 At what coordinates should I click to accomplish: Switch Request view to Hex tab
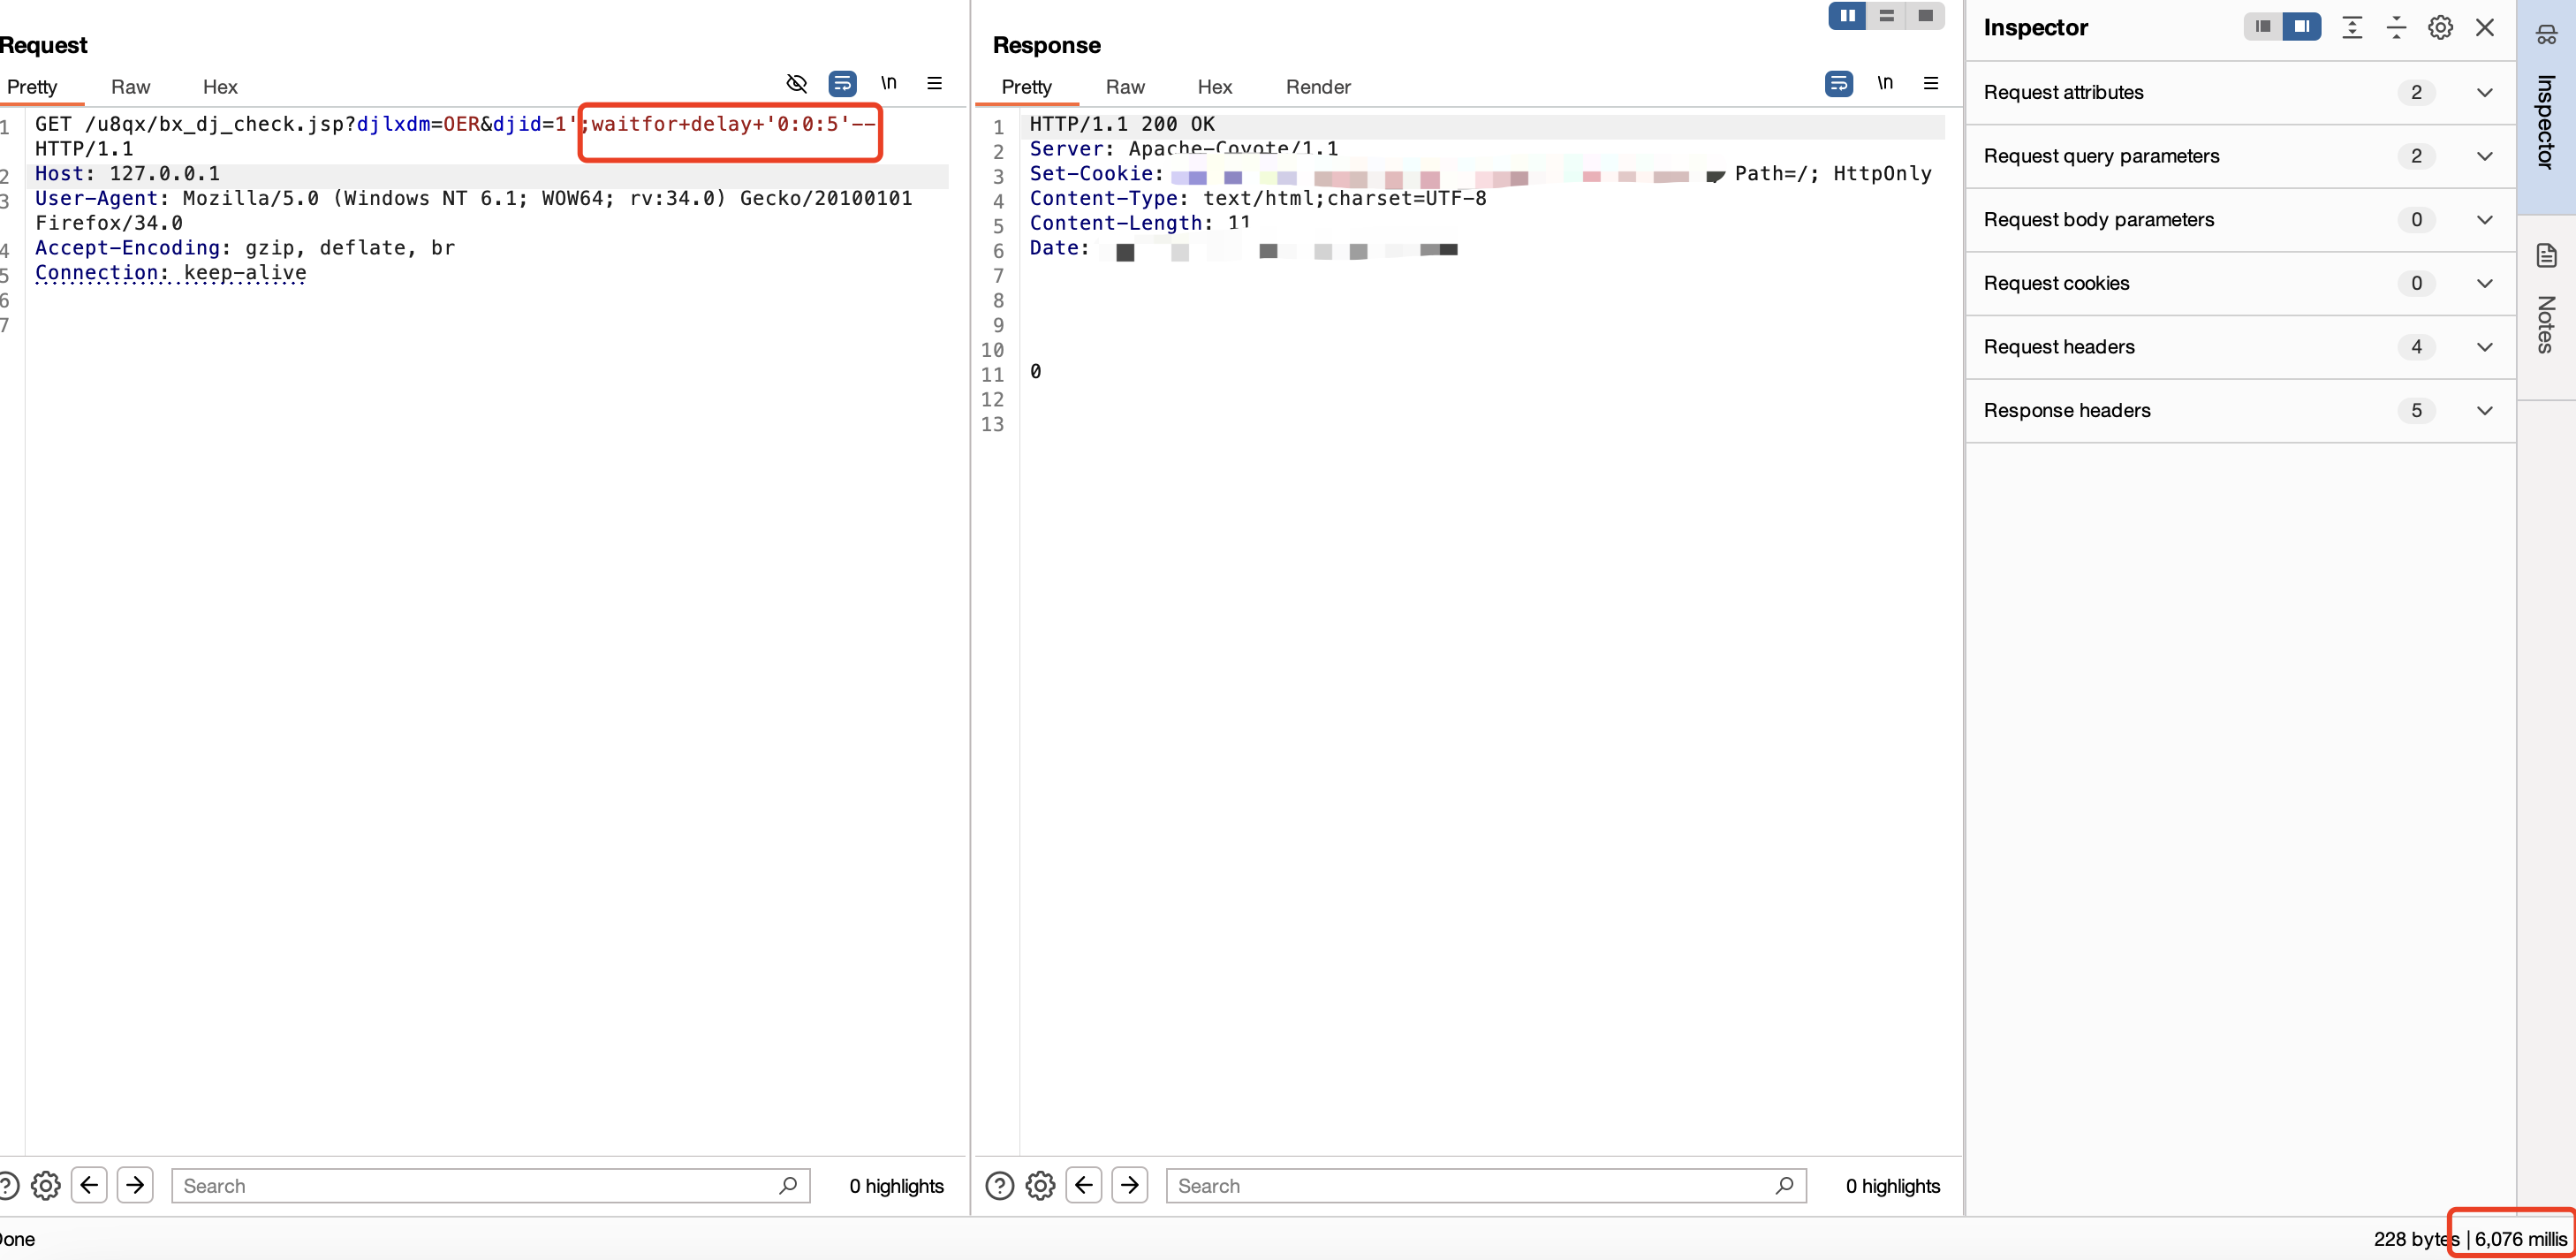pyautogui.click(x=220, y=87)
